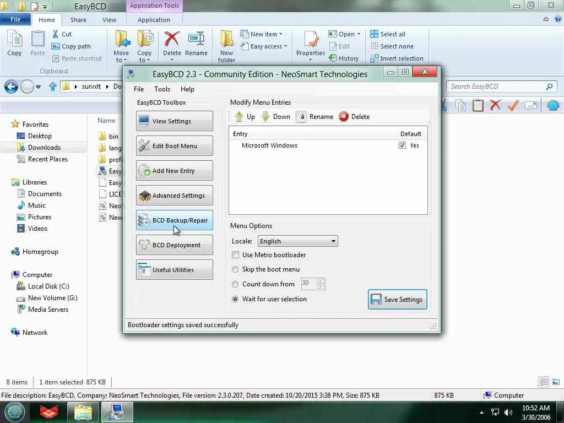Click Copy path in ribbon
564x423 pixels.
71,46
